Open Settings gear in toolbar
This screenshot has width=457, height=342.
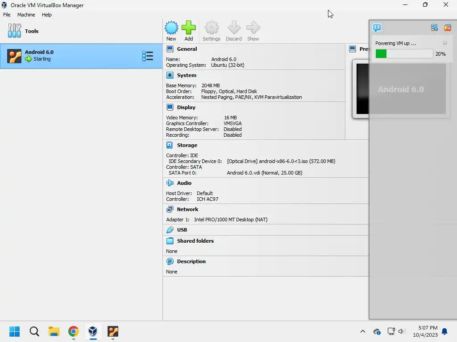(x=211, y=28)
